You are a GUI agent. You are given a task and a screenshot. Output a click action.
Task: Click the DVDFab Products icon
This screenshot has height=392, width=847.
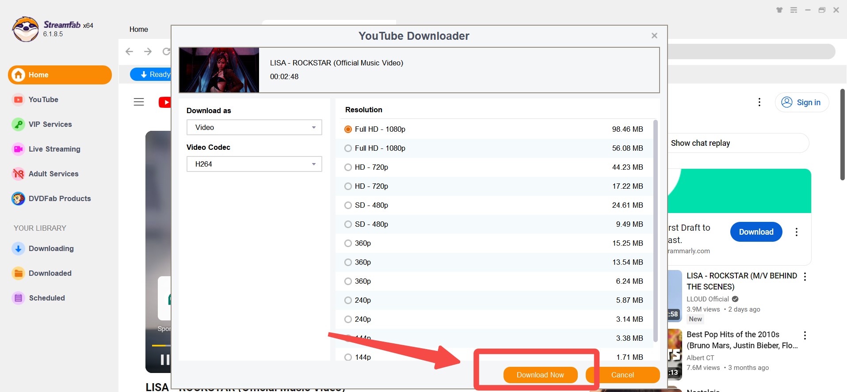[x=18, y=198]
